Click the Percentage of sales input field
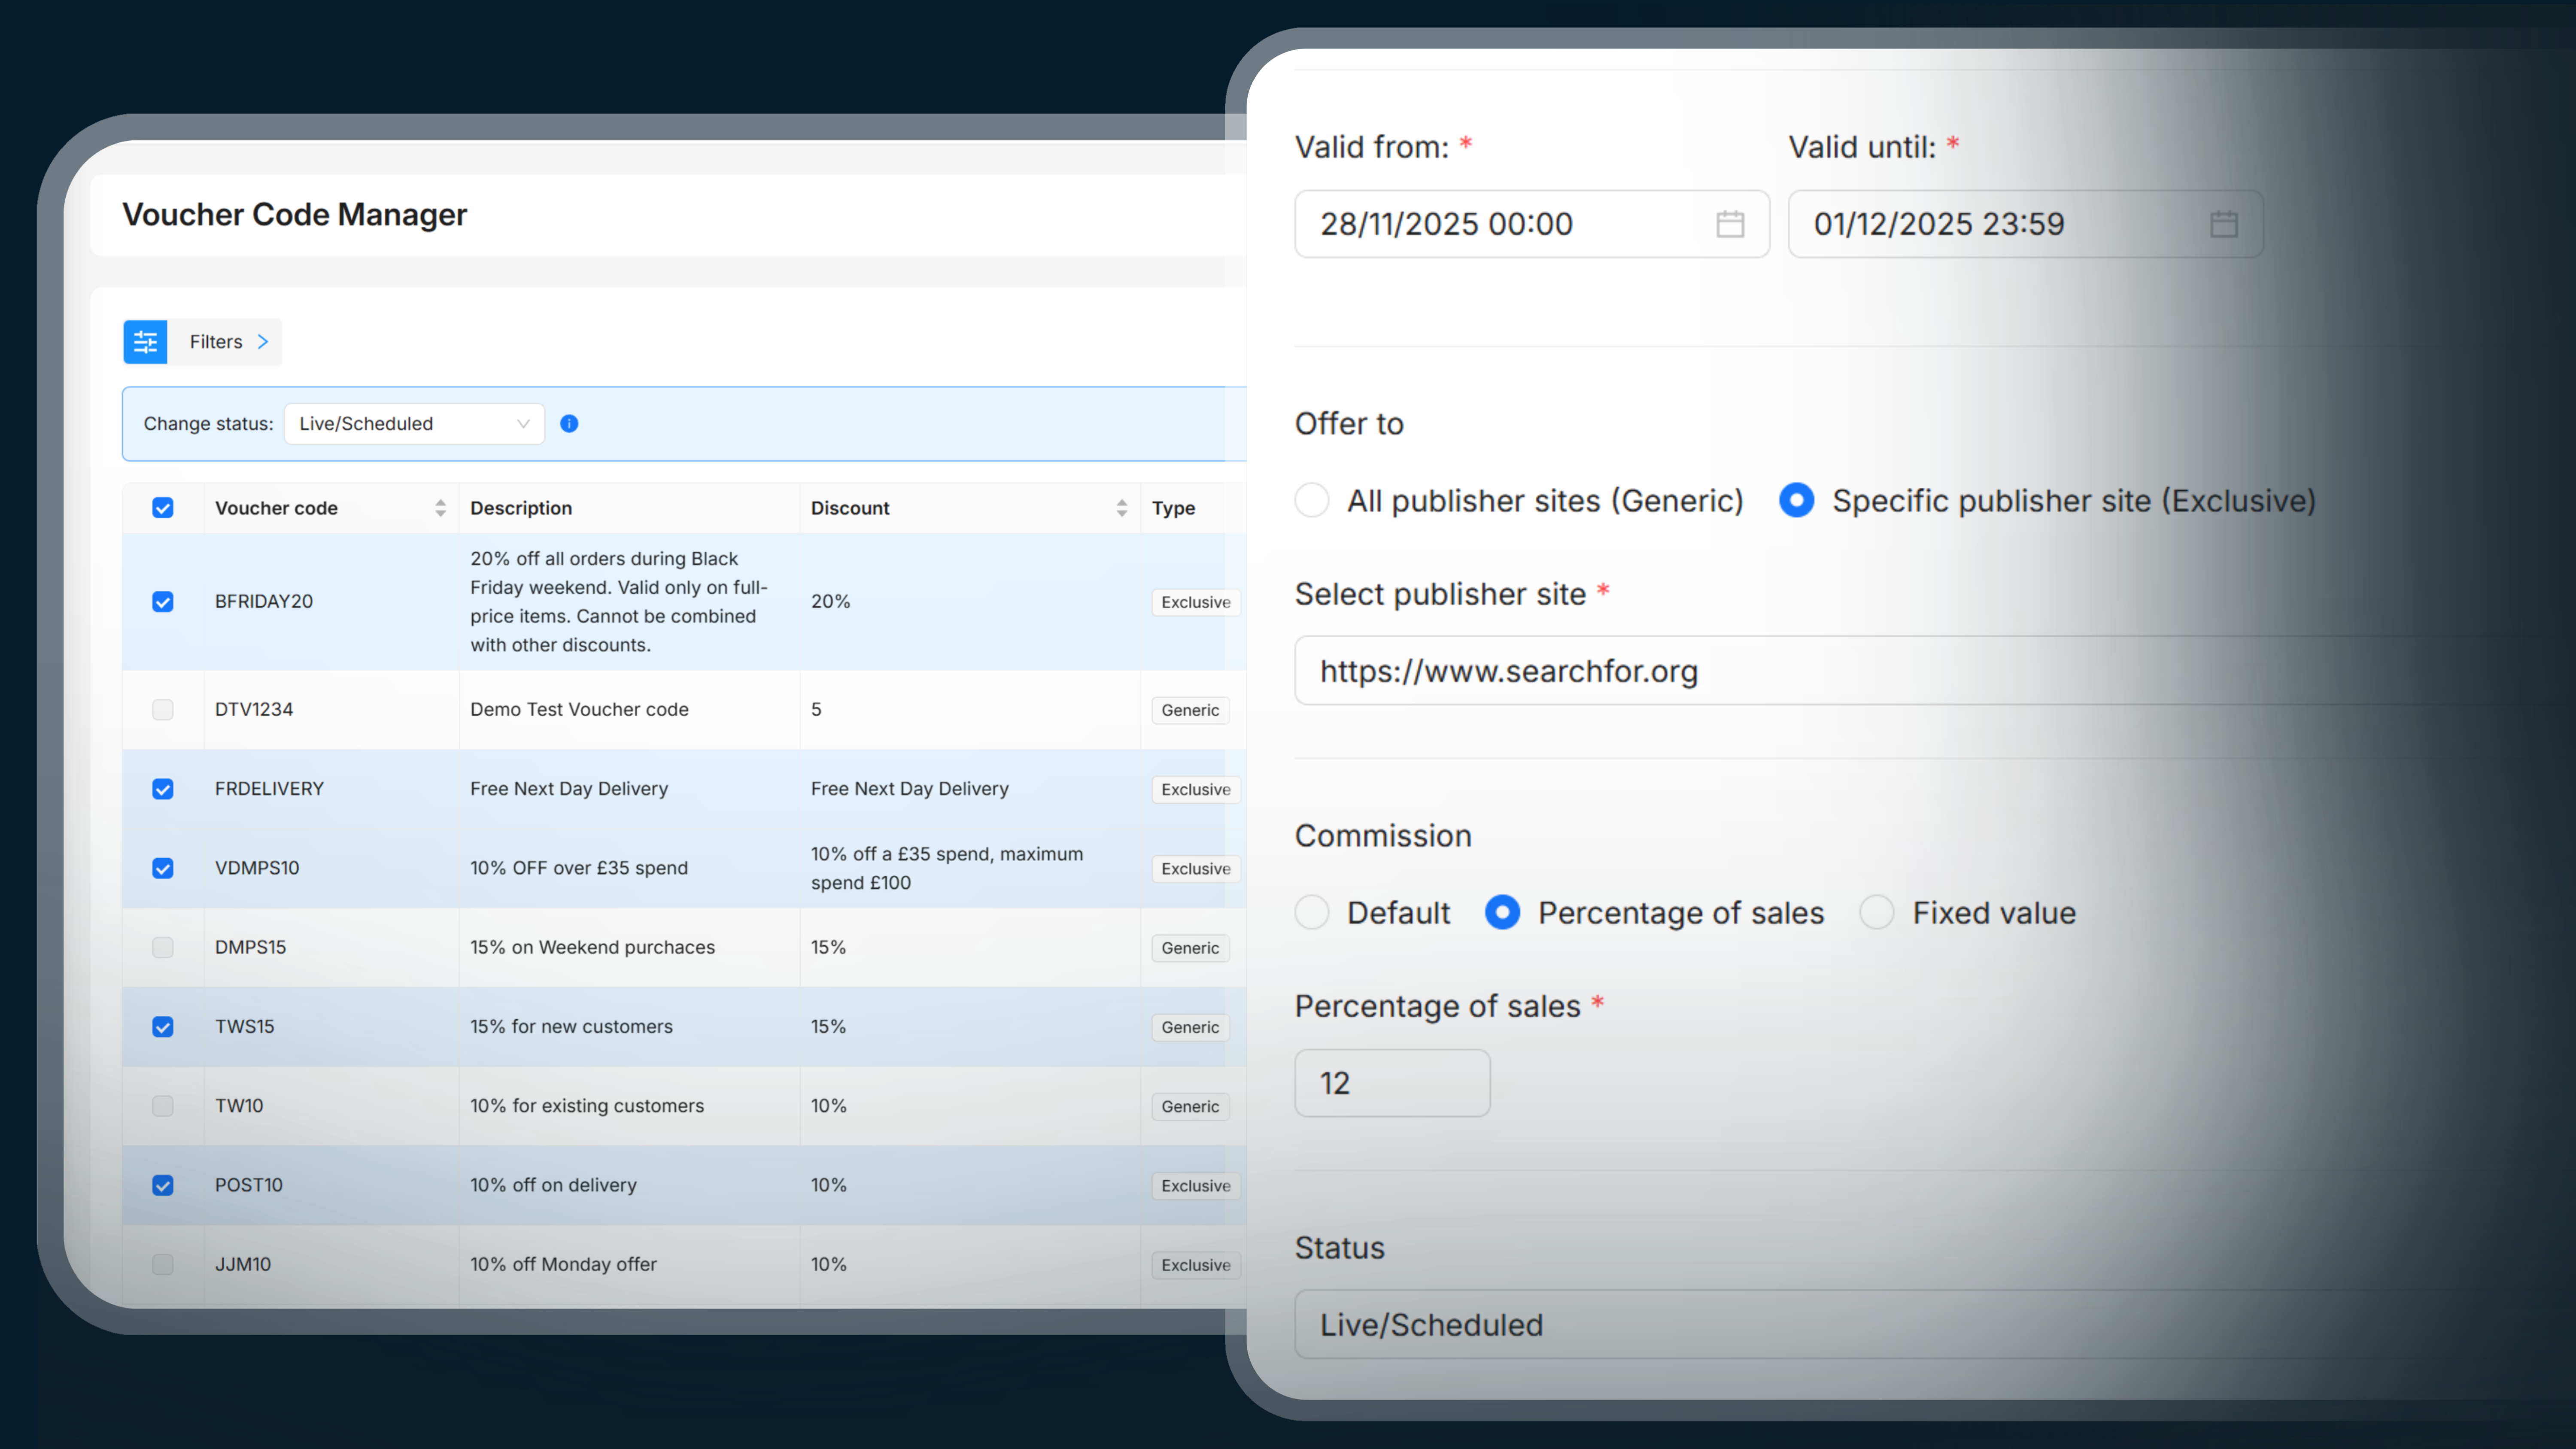The width and height of the screenshot is (2576, 1449). tap(1392, 1083)
